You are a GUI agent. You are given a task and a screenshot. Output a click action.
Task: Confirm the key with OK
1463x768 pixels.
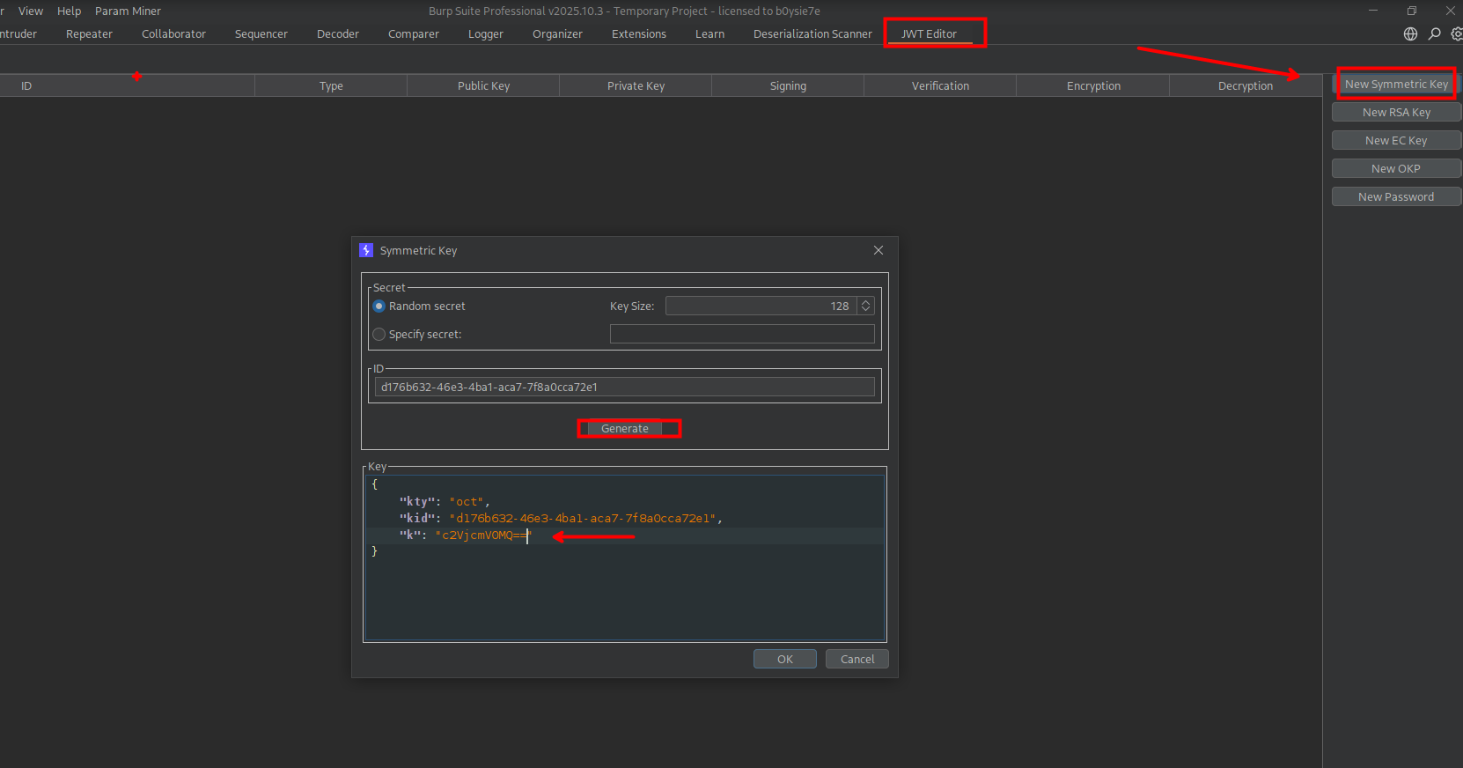[x=784, y=659]
